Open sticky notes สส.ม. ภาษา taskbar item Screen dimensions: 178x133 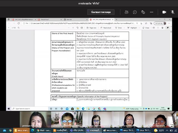pyautogui.click(x=22, y=131)
